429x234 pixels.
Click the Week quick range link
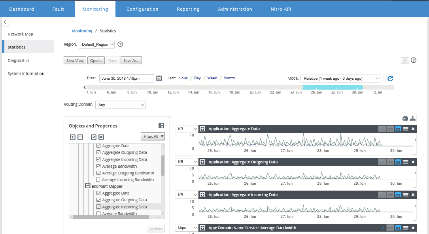212,78
